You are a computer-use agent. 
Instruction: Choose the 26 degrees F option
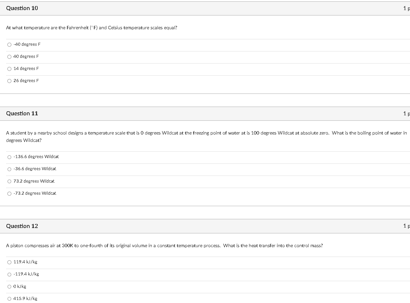[x=9, y=81]
